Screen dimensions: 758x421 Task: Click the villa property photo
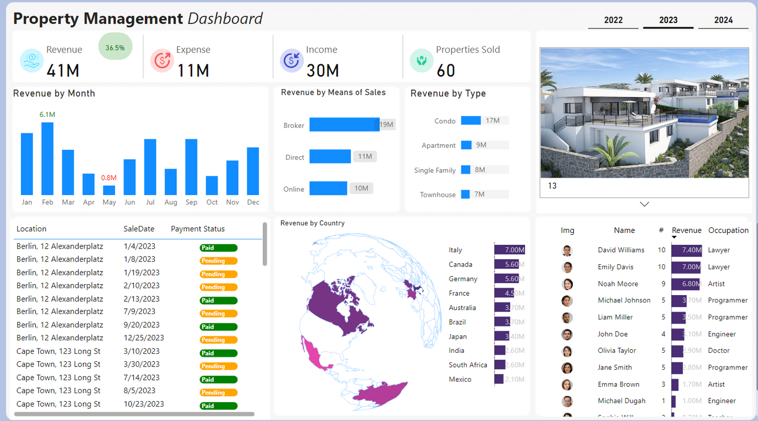pos(644,113)
